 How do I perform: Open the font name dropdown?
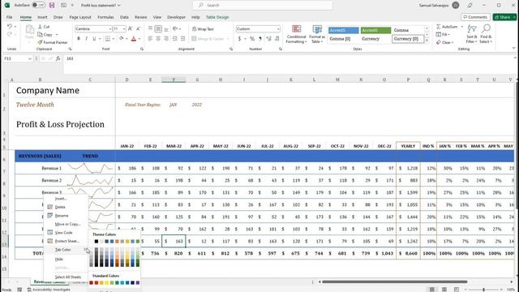pos(110,29)
